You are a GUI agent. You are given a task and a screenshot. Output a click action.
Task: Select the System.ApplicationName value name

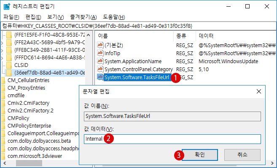pos(133,61)
